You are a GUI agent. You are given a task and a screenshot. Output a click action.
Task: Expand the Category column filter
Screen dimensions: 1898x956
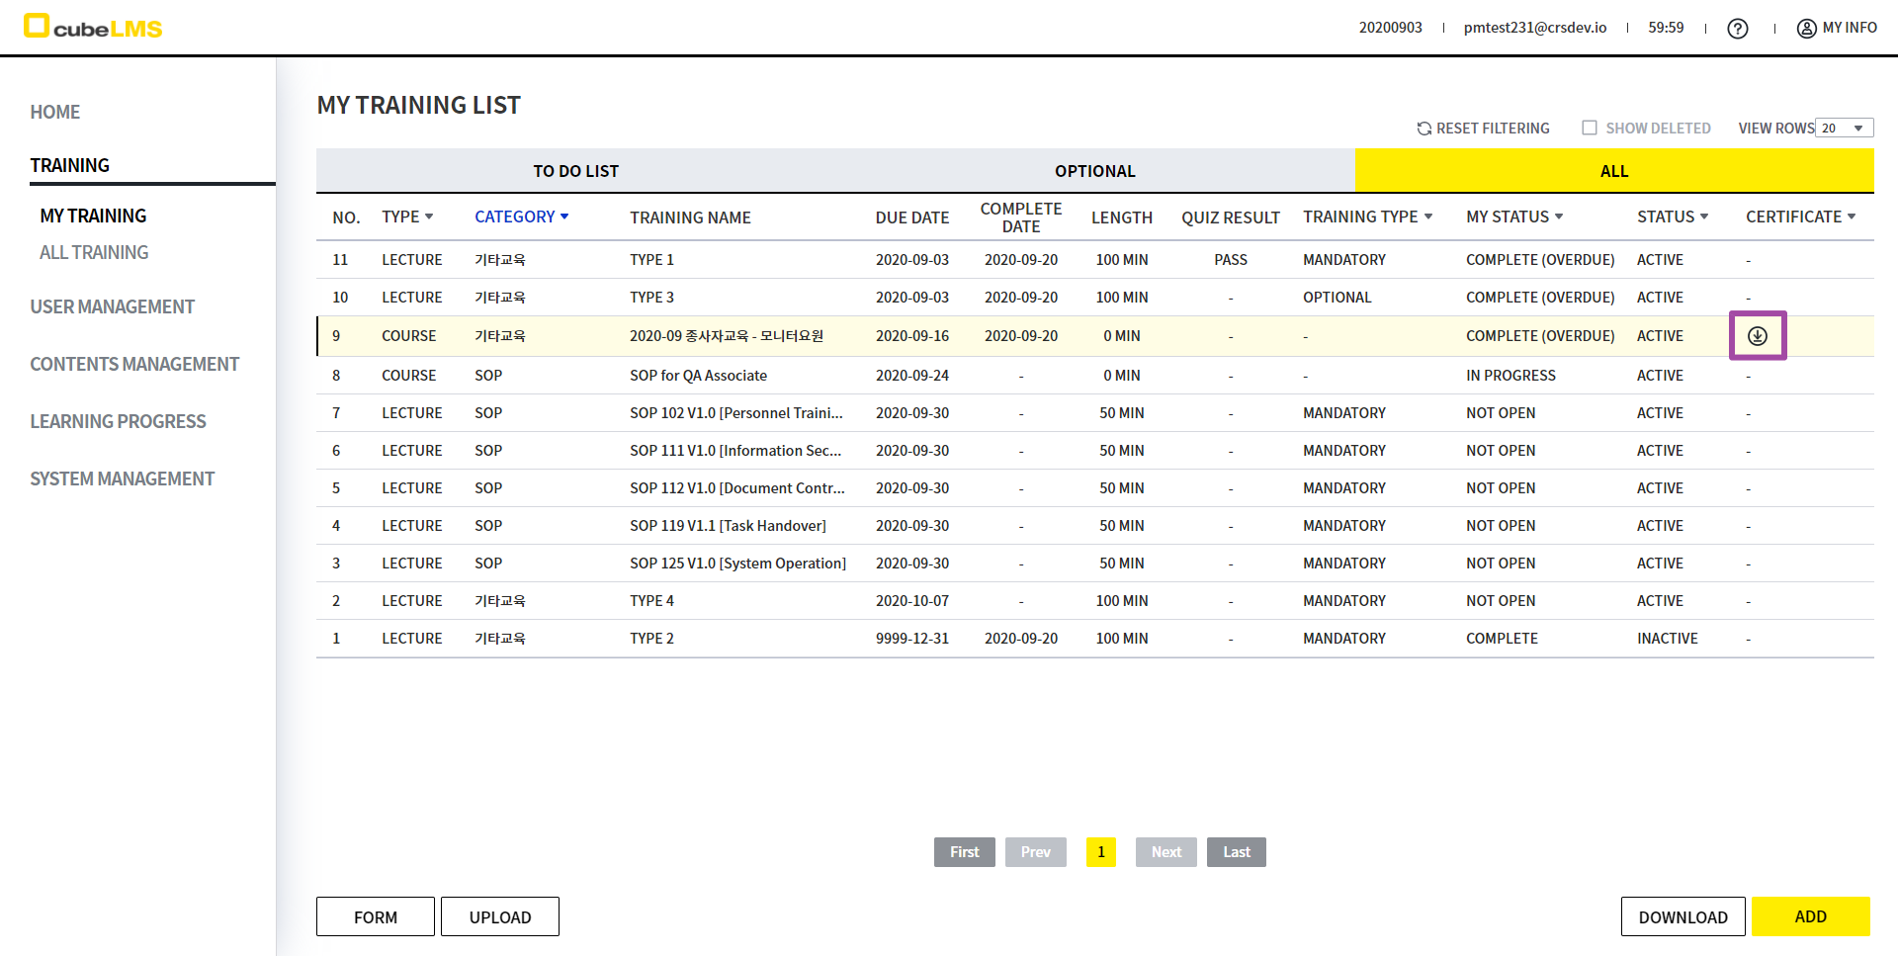563,217
